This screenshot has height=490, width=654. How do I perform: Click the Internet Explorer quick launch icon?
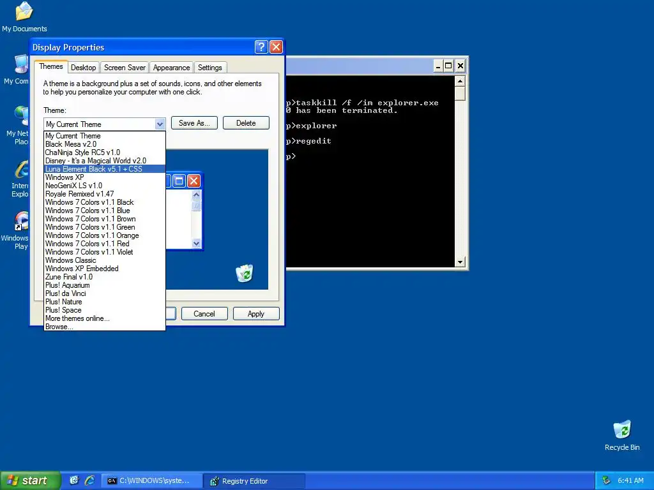(x=89, y=480)
